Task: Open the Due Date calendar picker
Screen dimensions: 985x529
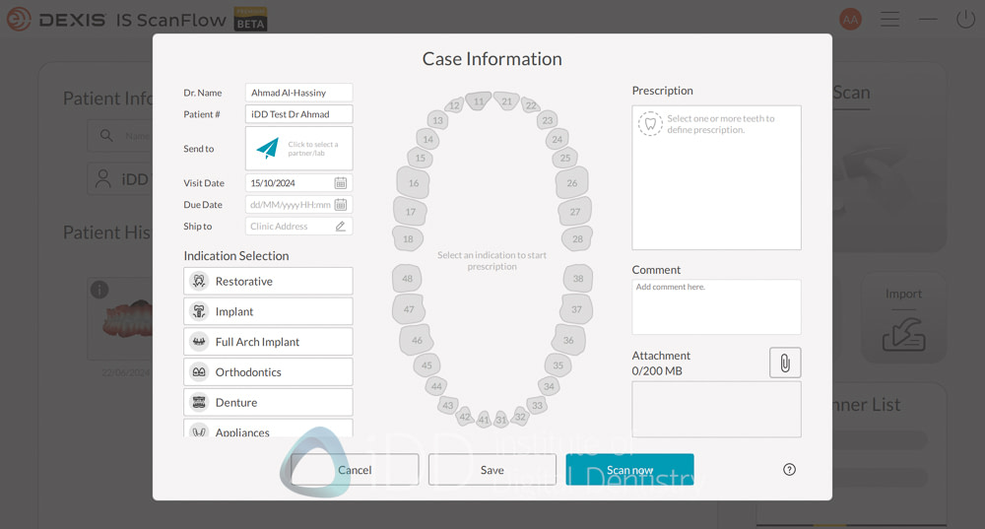Action: click(x=341, y=204)
